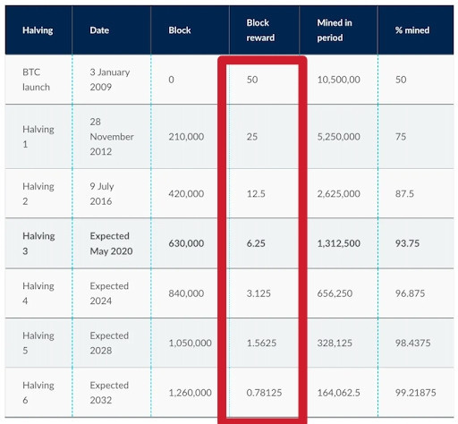Viewport: 458px width, 424px height.
Task: Select the Mined in period header
Action: coord(335,30)
